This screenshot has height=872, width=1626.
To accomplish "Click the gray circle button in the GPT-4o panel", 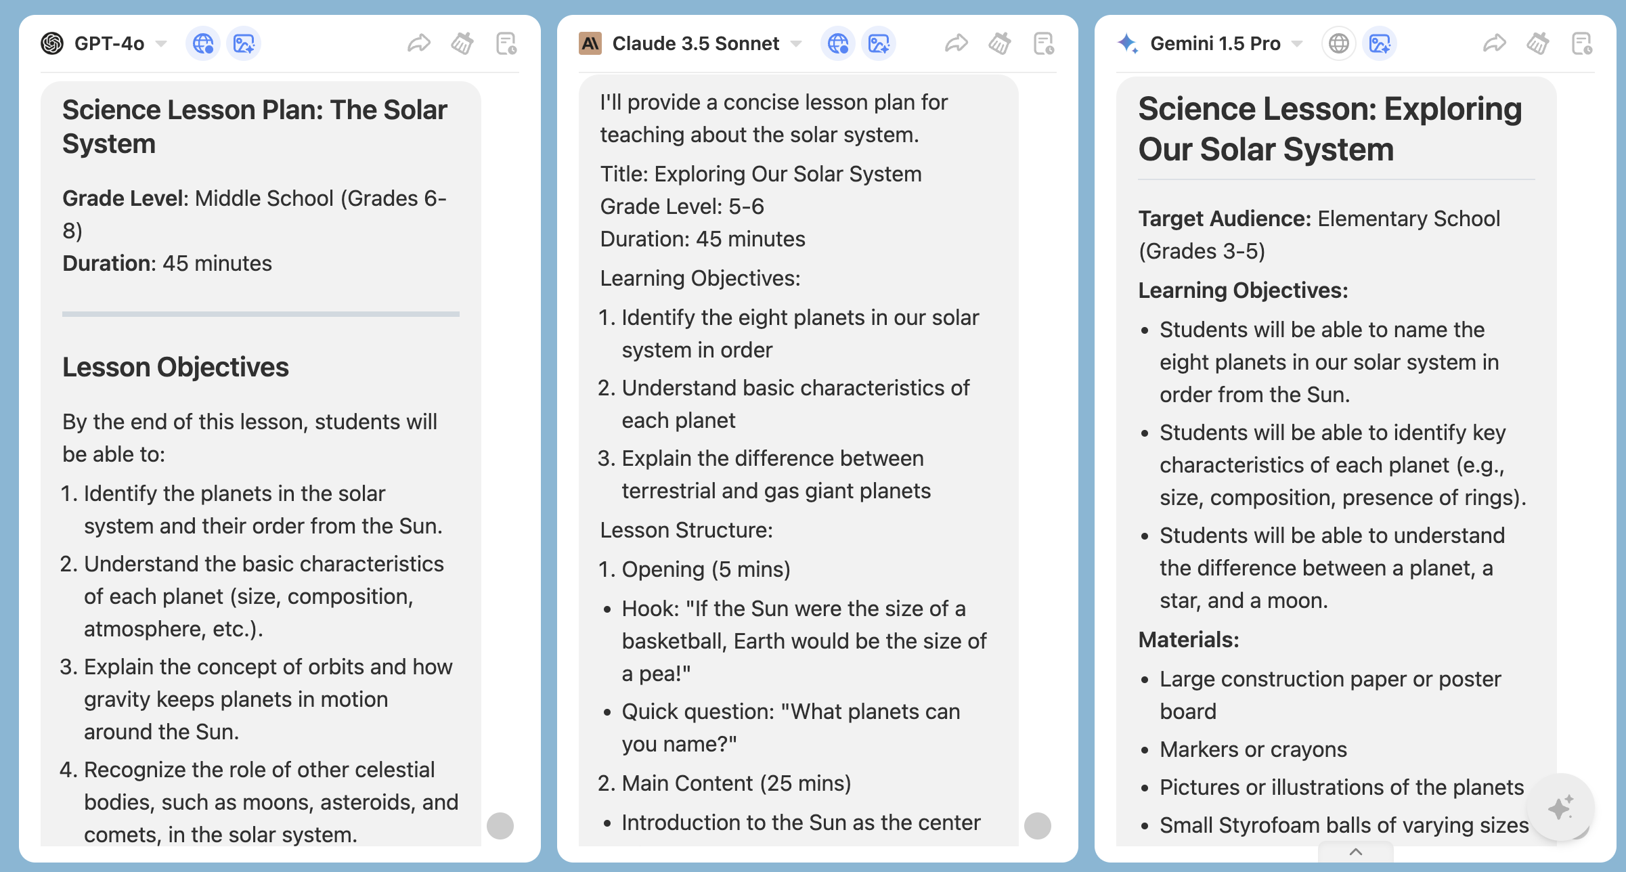I will (x=500, y=826).
